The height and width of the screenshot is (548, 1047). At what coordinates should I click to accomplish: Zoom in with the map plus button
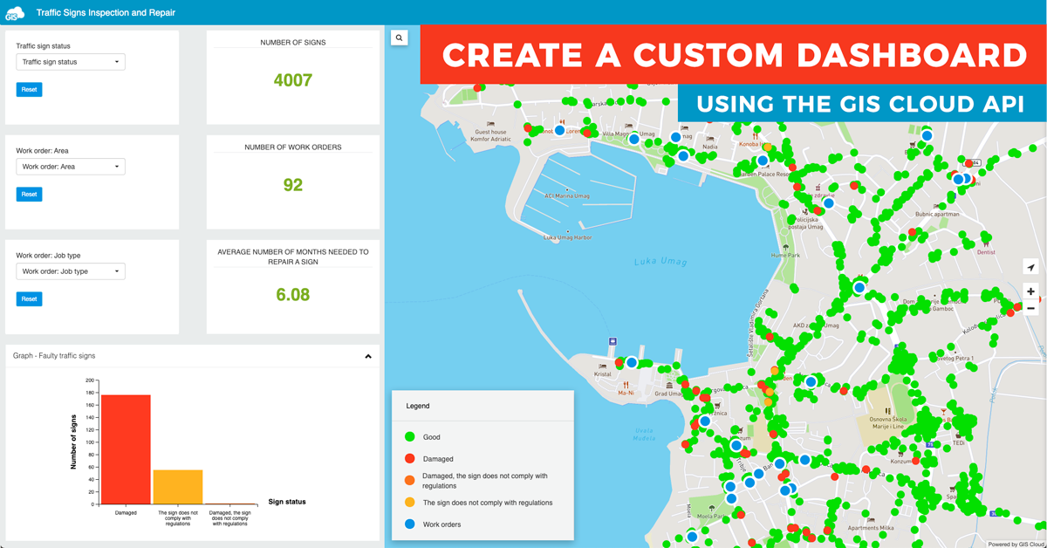(1030, 291)
